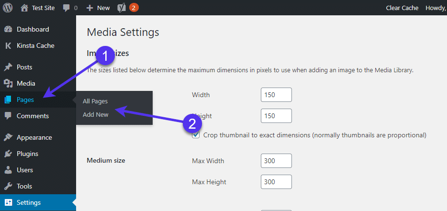This screenshot has width=447, height=211.
Task: Open the Dashboard gauge icon
Action: [8, 29]
